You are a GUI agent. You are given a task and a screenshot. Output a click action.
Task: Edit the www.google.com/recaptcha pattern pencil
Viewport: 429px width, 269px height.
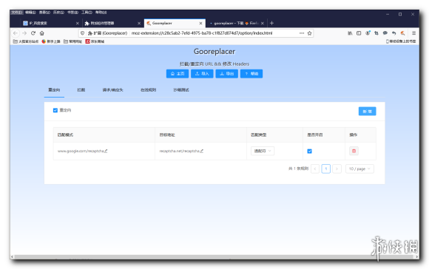(x=106, y=151)
